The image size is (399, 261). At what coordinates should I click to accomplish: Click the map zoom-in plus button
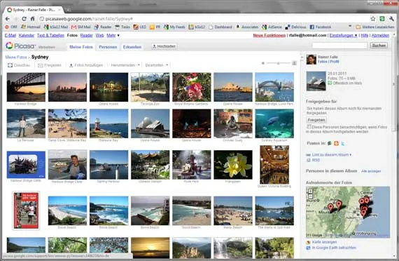pos(310,191)
